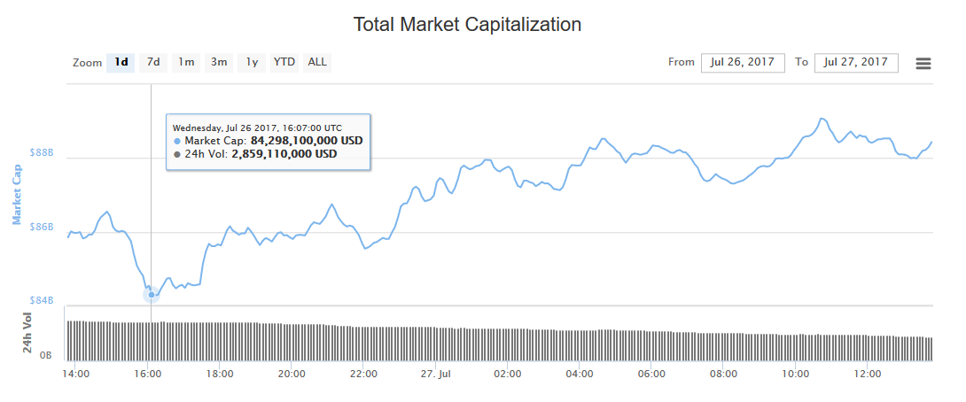This screenshot has width=966, height=402.
Task: Set zoom to 1y range
Action: [252, 62]
